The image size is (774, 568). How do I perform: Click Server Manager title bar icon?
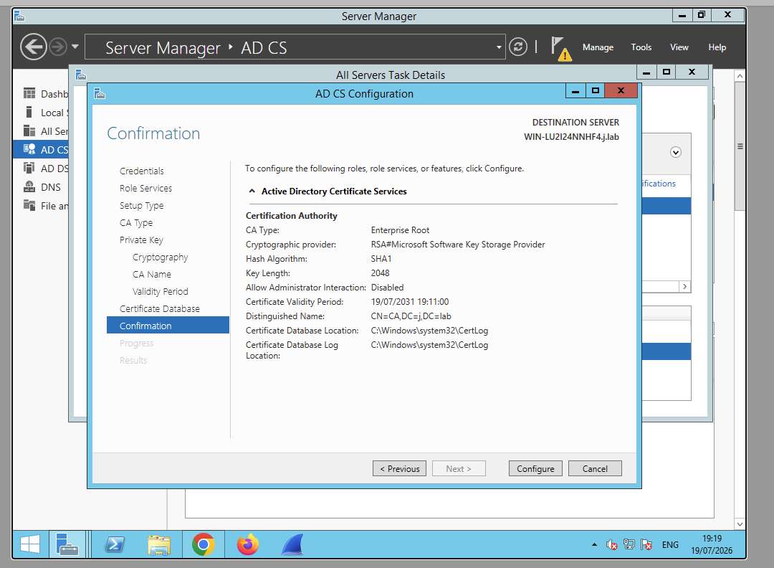coord(19,16)
